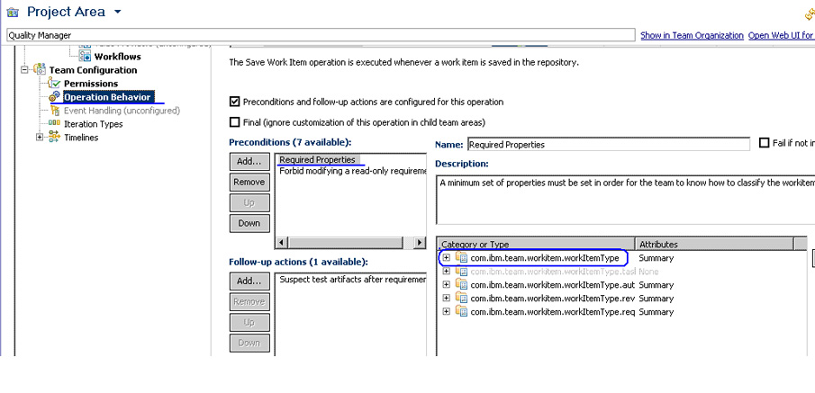This screenshot has height=393, width=815.
Task: Click Down button under Follow-up actions
Action: 249,343
